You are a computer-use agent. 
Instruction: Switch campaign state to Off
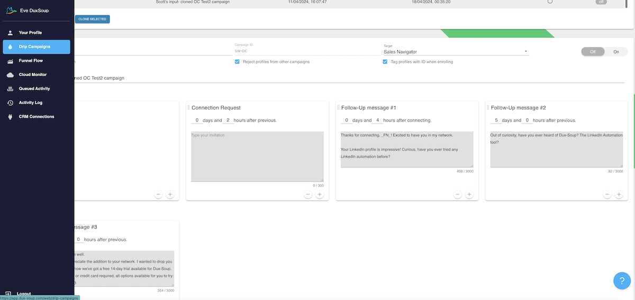click(x=593, y=52)
